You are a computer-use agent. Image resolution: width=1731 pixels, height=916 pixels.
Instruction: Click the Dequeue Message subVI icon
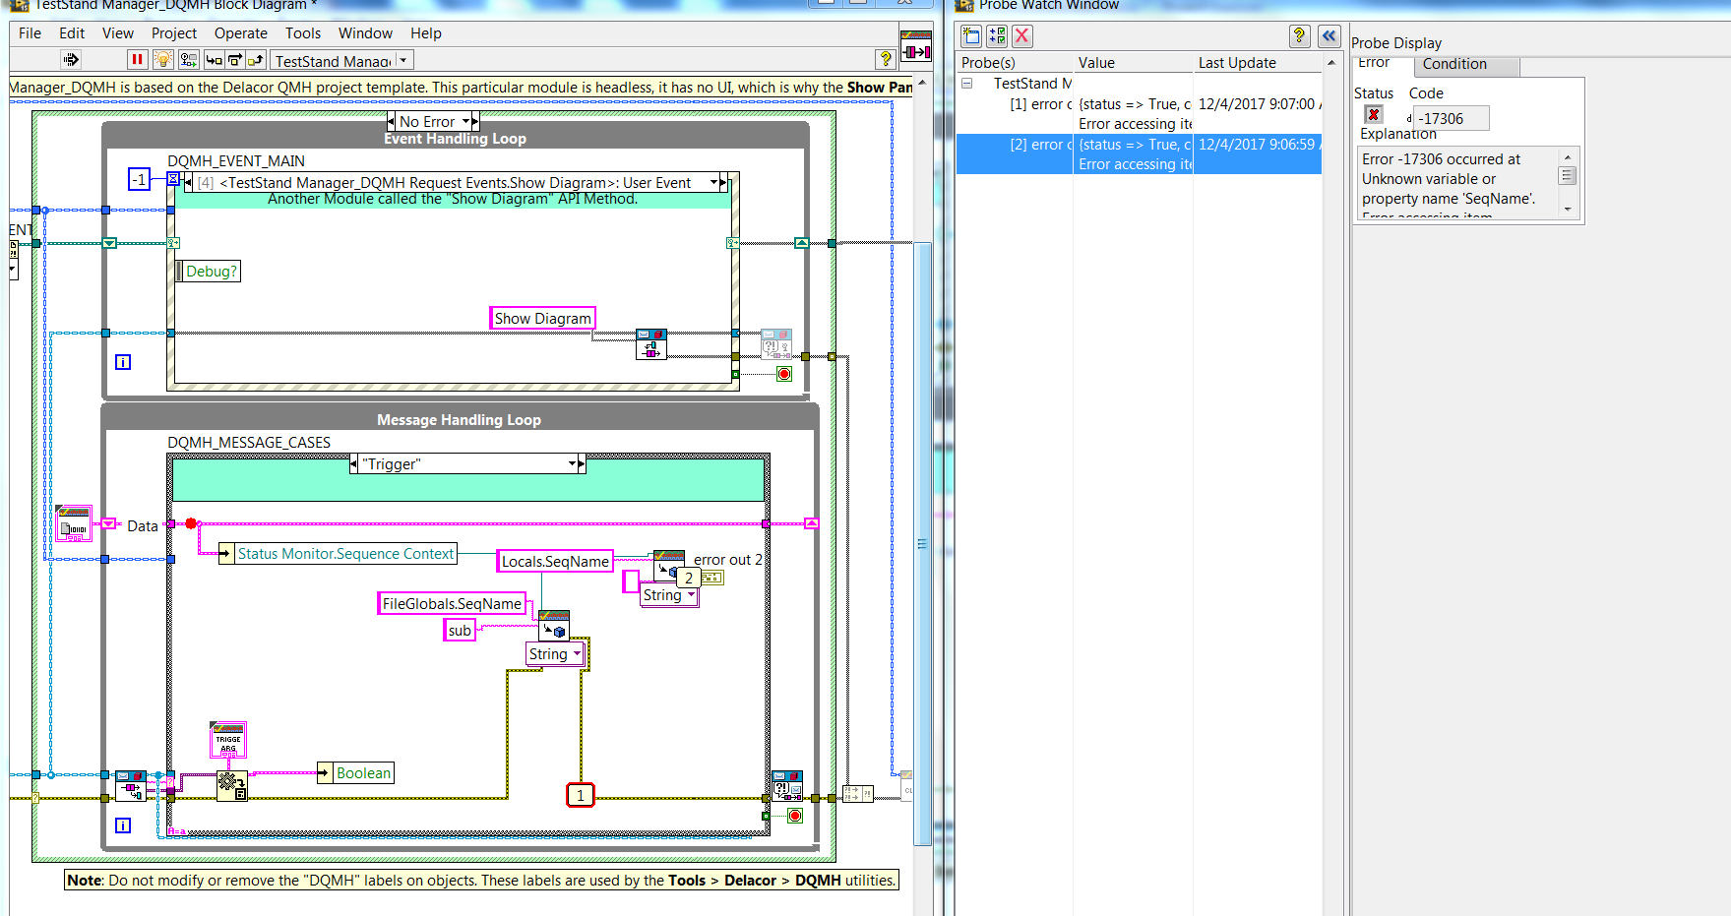pyautogui.click(x=130, y=786)
